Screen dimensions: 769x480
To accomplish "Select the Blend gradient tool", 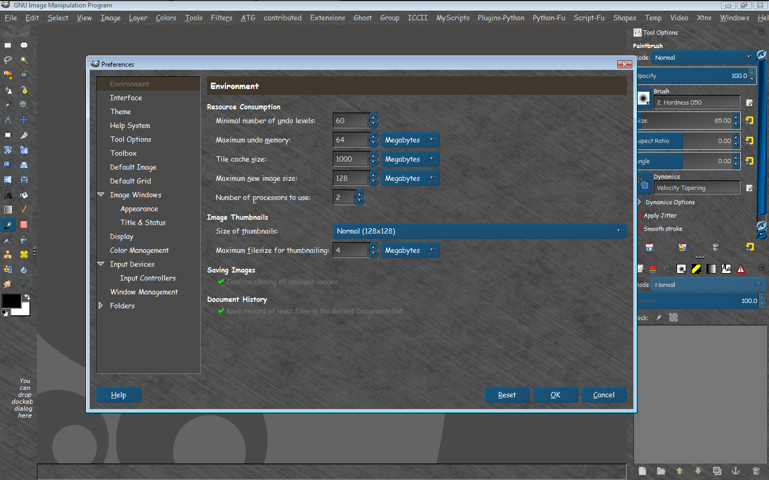I will [x=8, y=210].
